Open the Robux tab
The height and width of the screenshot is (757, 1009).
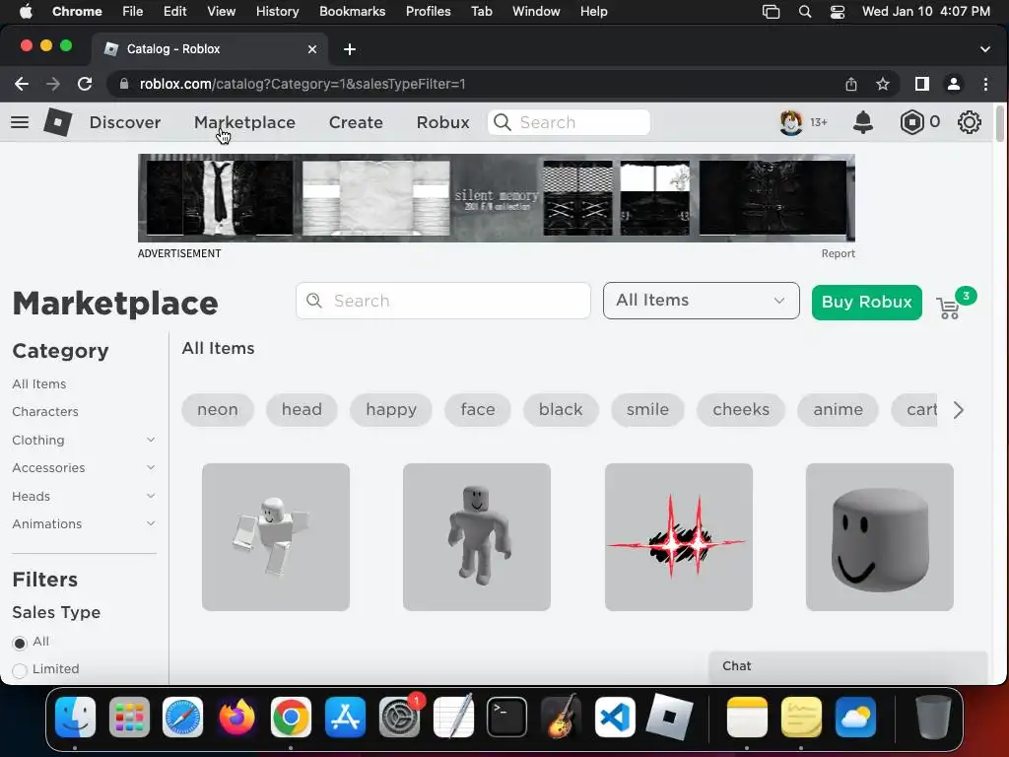pos(442,122)
